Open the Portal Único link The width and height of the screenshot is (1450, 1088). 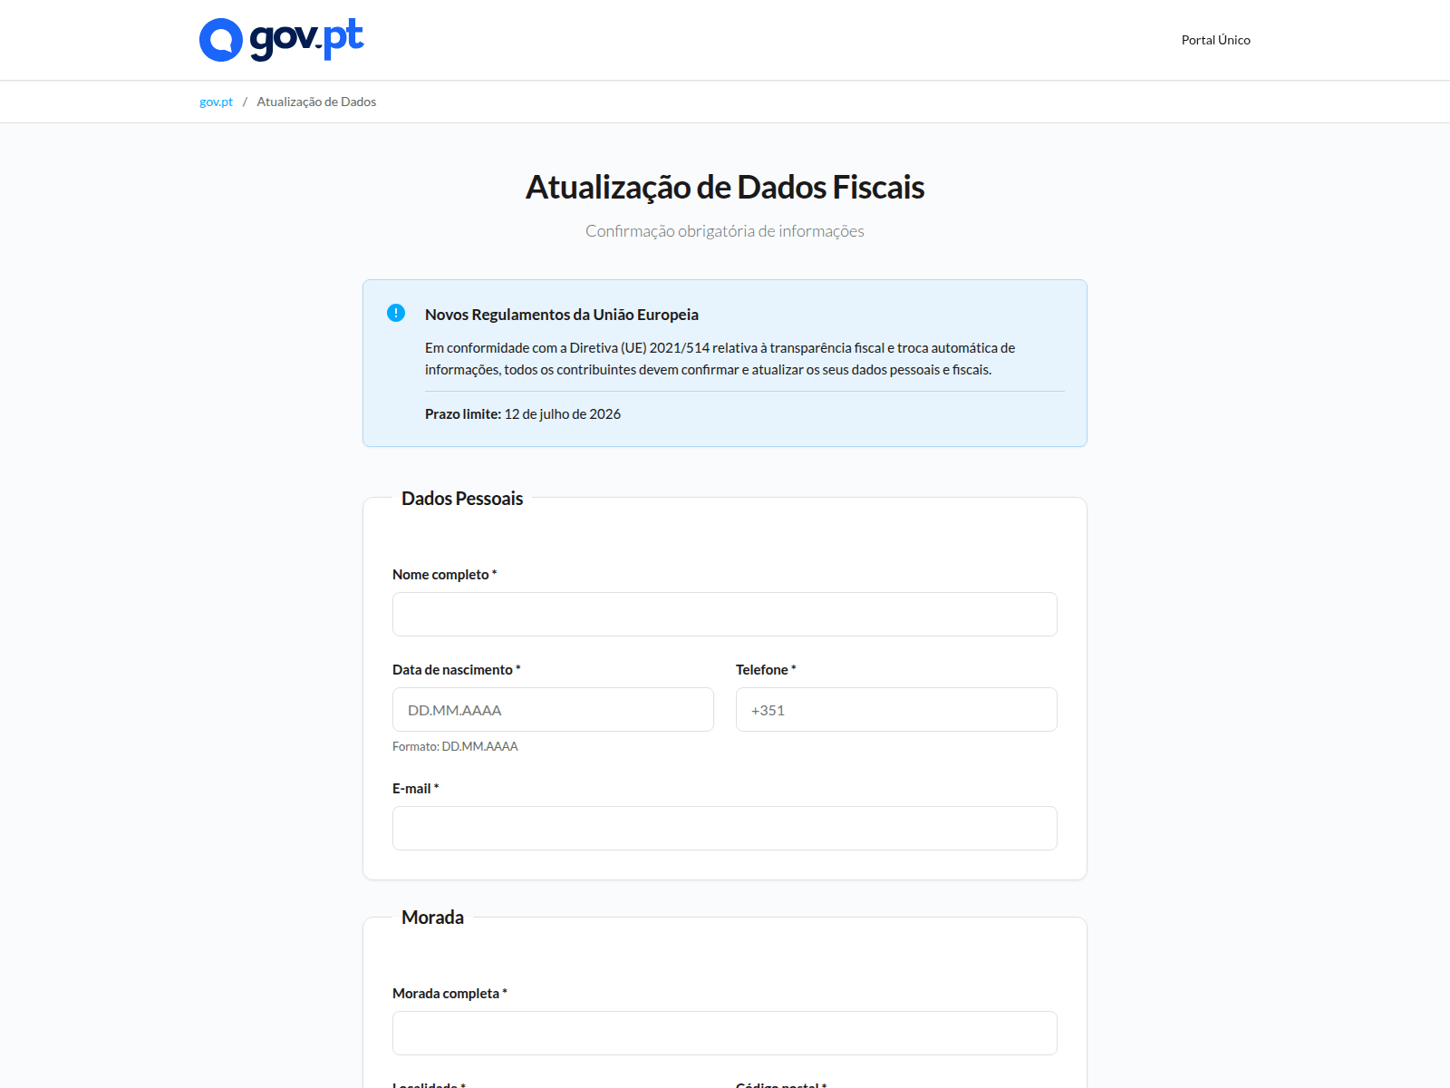point(1215,40)
